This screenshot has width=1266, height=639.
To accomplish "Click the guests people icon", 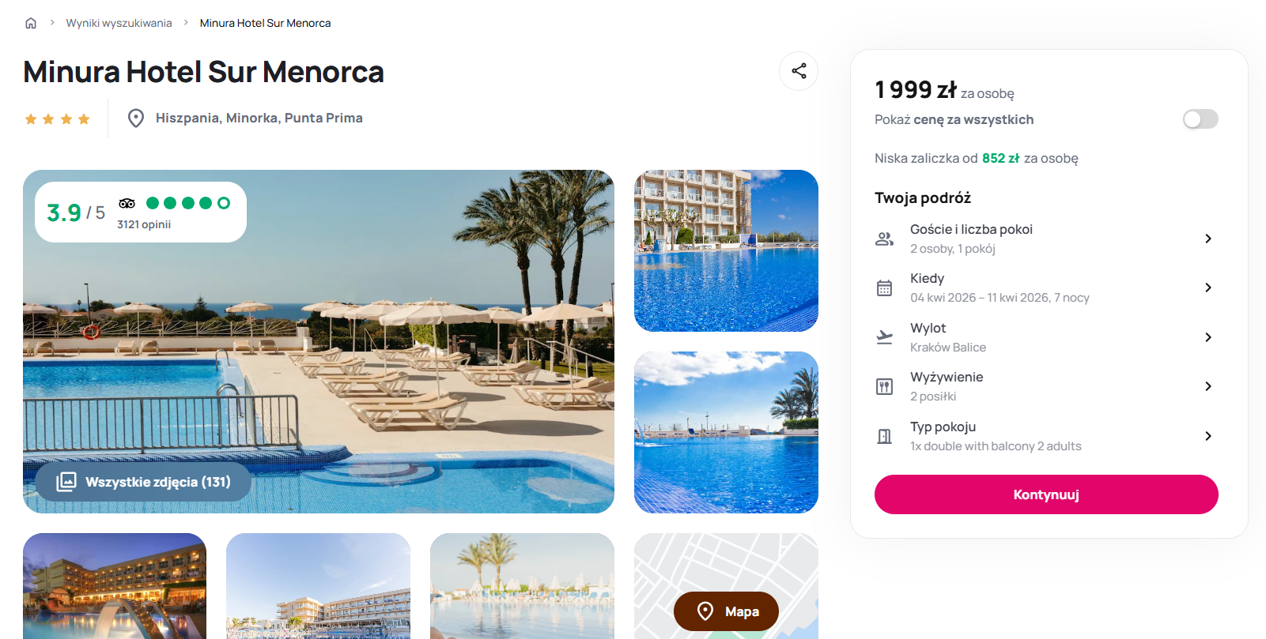I will tap(884, 239).
